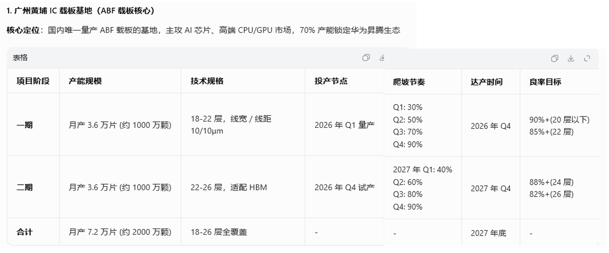The height and width of the screenshot is (253, 609).
Task: Click the 合计 row label
Action: [25, 232]
